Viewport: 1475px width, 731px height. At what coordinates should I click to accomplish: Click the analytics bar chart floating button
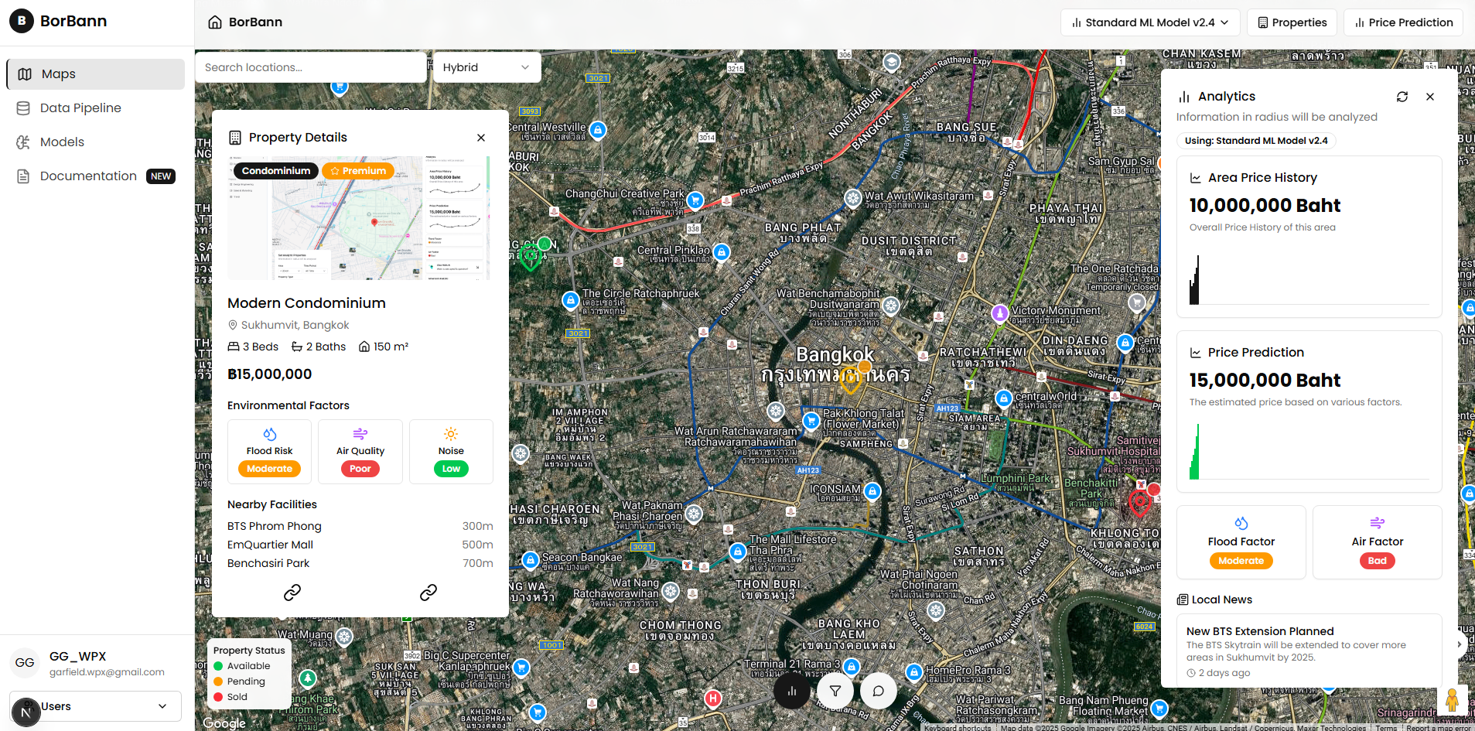791,692
